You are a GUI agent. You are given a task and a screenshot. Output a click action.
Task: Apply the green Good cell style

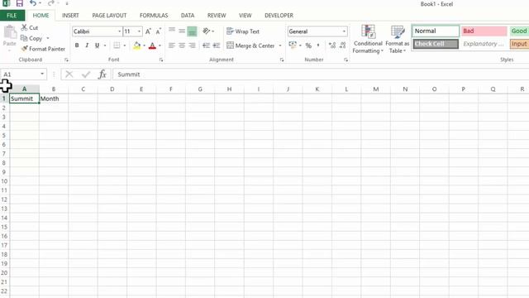pos(519,31)
